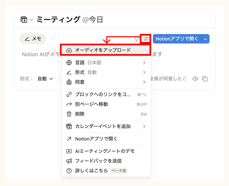229x186 pixels.
Task: Select Notionアプリで開く menu entry
Action: pyautogui.click(x=106, y=139)
